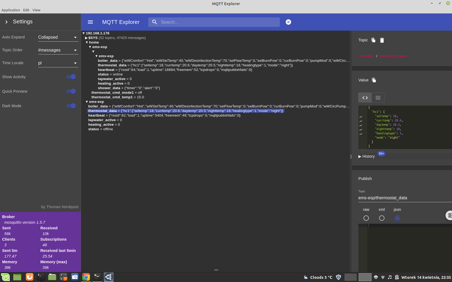Click the copy Topic icon
This screenshot has width=452, height=282.
[x=373, y=40]
